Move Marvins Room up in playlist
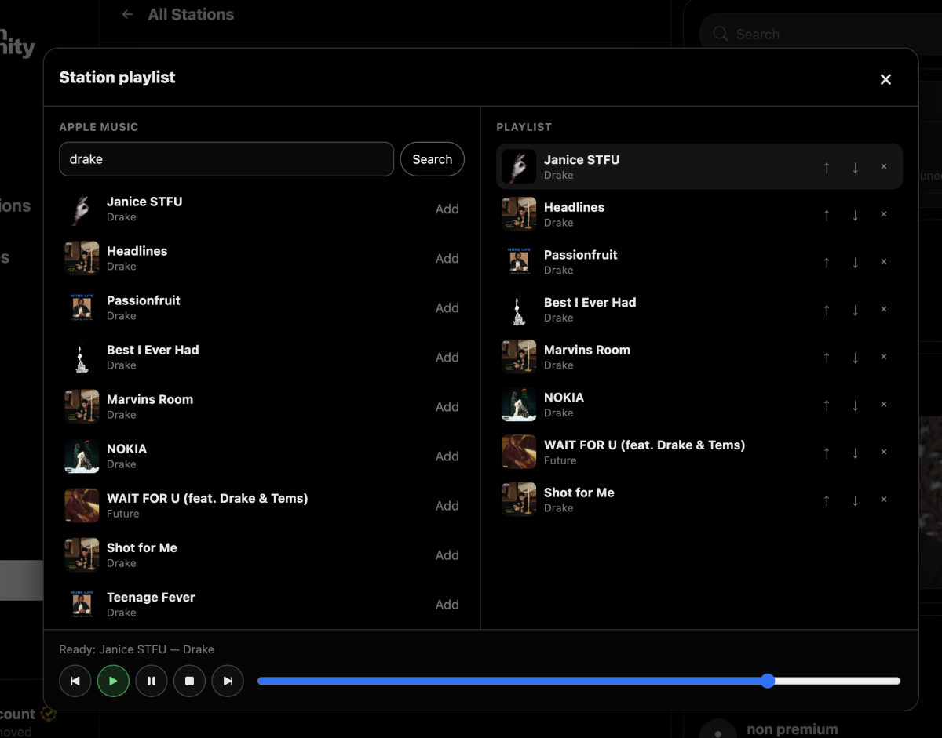Image resolution: width=942 pixels, height=738 pixels. point(827,358)
